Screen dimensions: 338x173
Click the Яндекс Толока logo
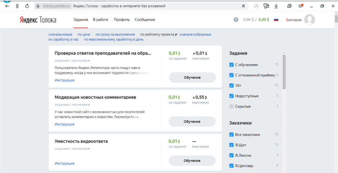coord(38,20)
